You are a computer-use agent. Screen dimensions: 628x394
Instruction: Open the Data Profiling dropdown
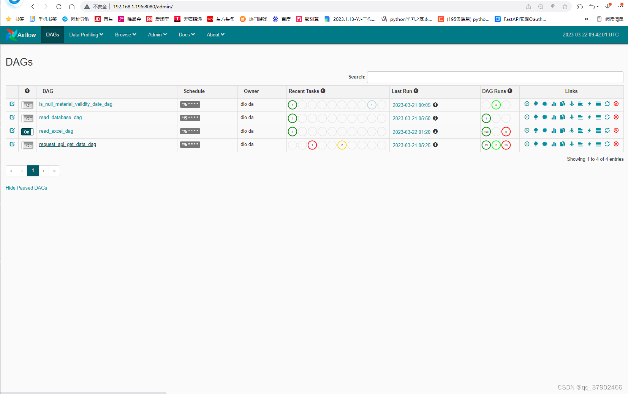[85, 35]
